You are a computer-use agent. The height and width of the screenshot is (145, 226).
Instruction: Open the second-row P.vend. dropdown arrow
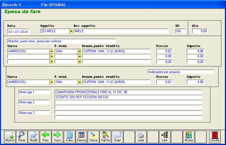tap(80, 57)
